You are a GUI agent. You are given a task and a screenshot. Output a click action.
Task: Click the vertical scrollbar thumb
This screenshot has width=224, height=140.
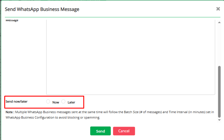click(219, 92)
